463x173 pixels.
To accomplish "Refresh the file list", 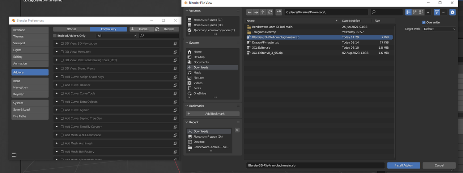I will (270, 12).
